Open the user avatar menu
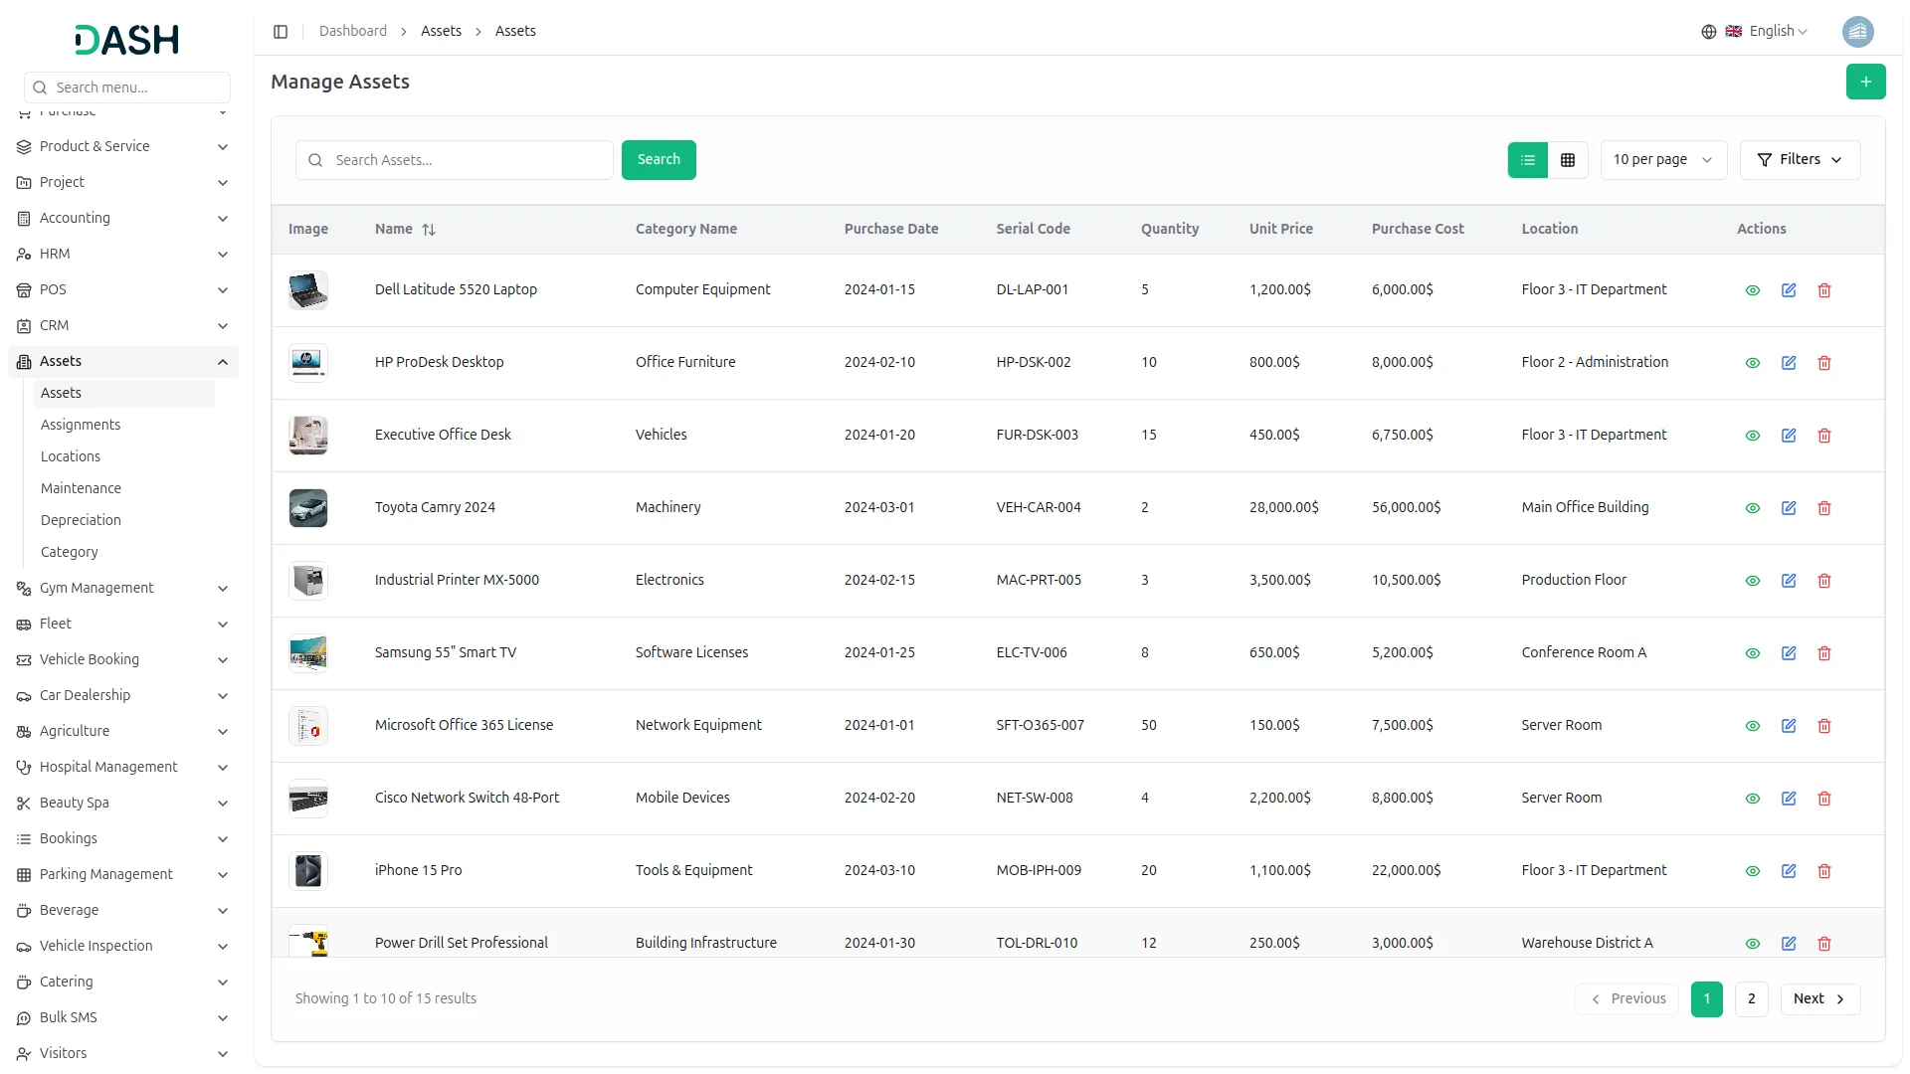This screenshot has height=1074, width=1910. point(1859,31)
